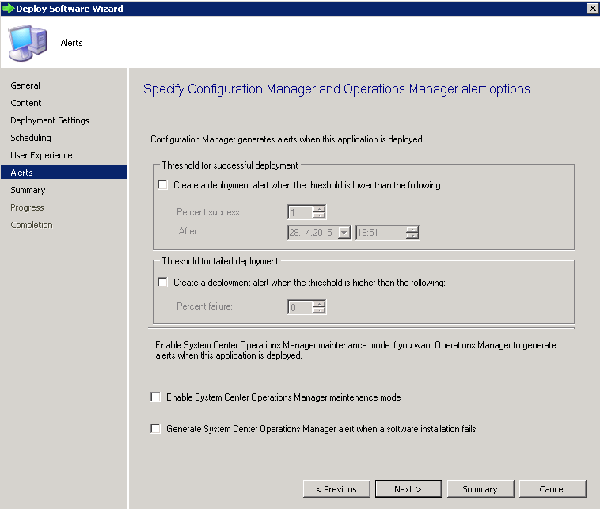Open the Deployment Settings page
Image resolution: width=600 pixels, height=509 pixels.
[50, 120]
